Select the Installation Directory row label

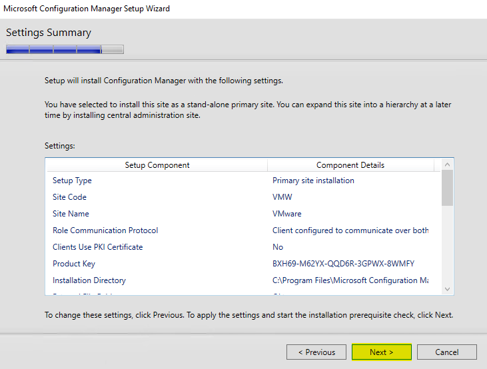[x=89, y=280]
